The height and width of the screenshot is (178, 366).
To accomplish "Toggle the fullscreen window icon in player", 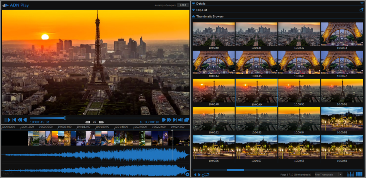I will [187, 120].
